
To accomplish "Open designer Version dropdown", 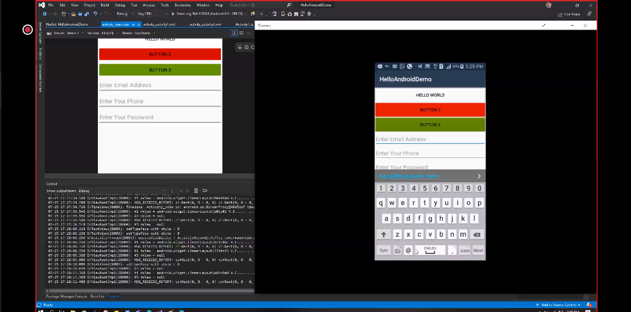I will [102, 33].
